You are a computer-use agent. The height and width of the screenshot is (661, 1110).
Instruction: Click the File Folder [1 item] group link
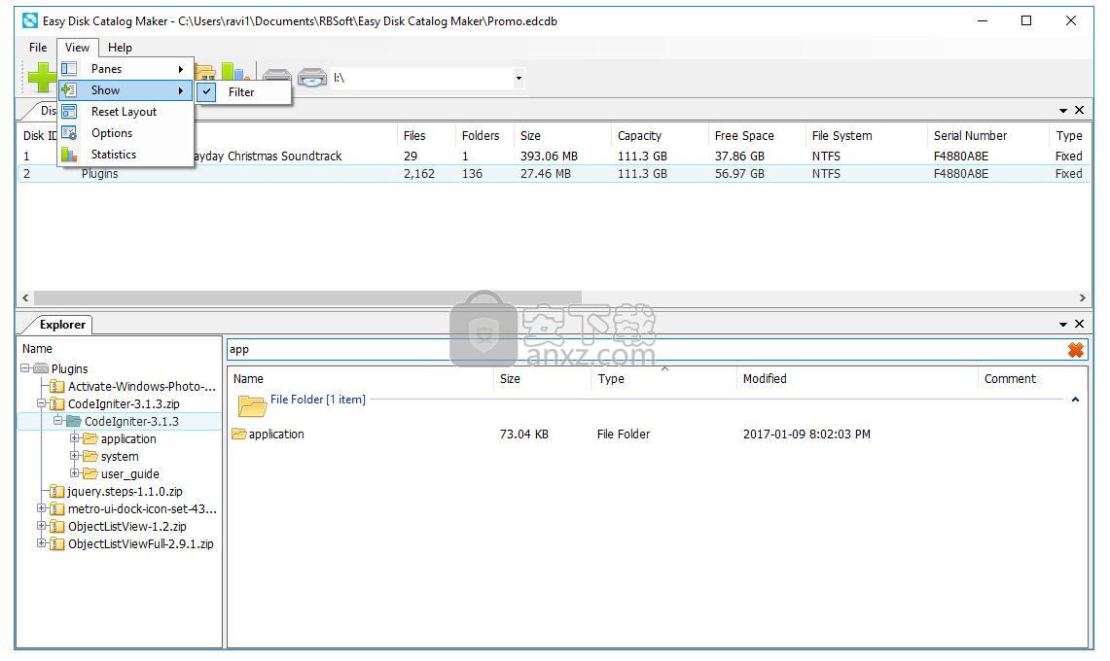(318, 400)
